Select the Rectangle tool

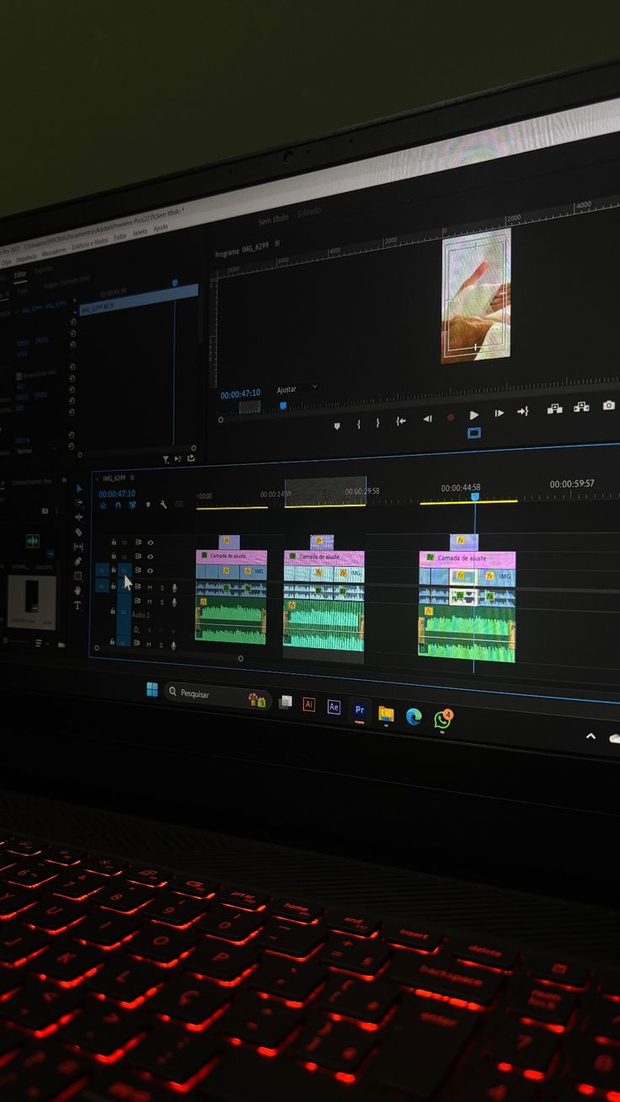77,576
